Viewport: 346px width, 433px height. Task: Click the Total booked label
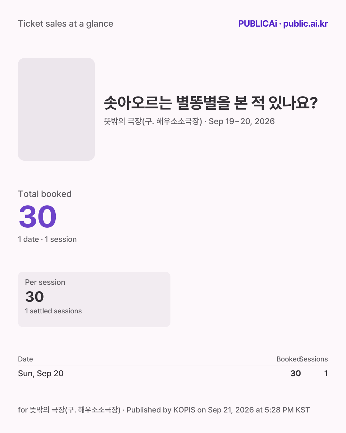point(45,194)
